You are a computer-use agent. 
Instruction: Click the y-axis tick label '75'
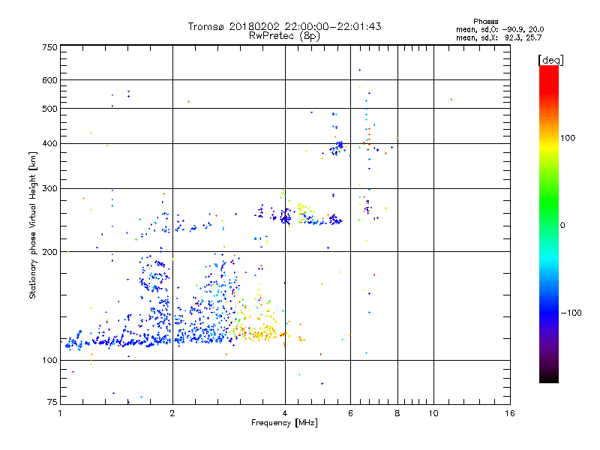[x=52, y=402]
